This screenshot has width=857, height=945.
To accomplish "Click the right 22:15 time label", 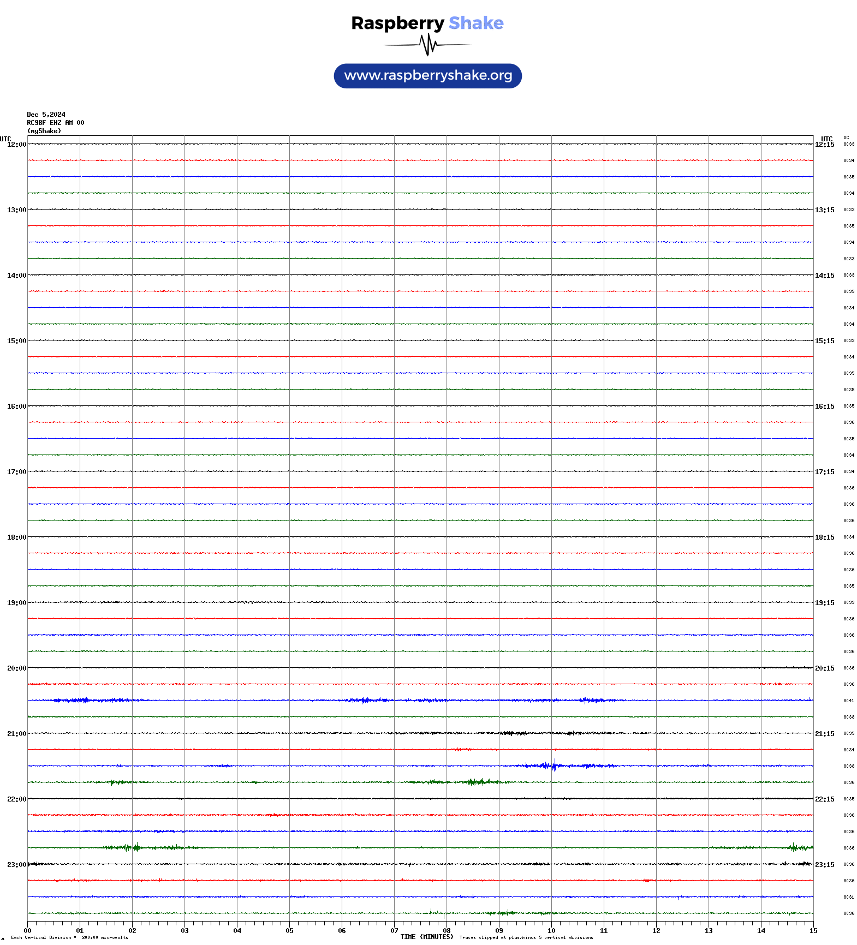I will tap(825, 799).
